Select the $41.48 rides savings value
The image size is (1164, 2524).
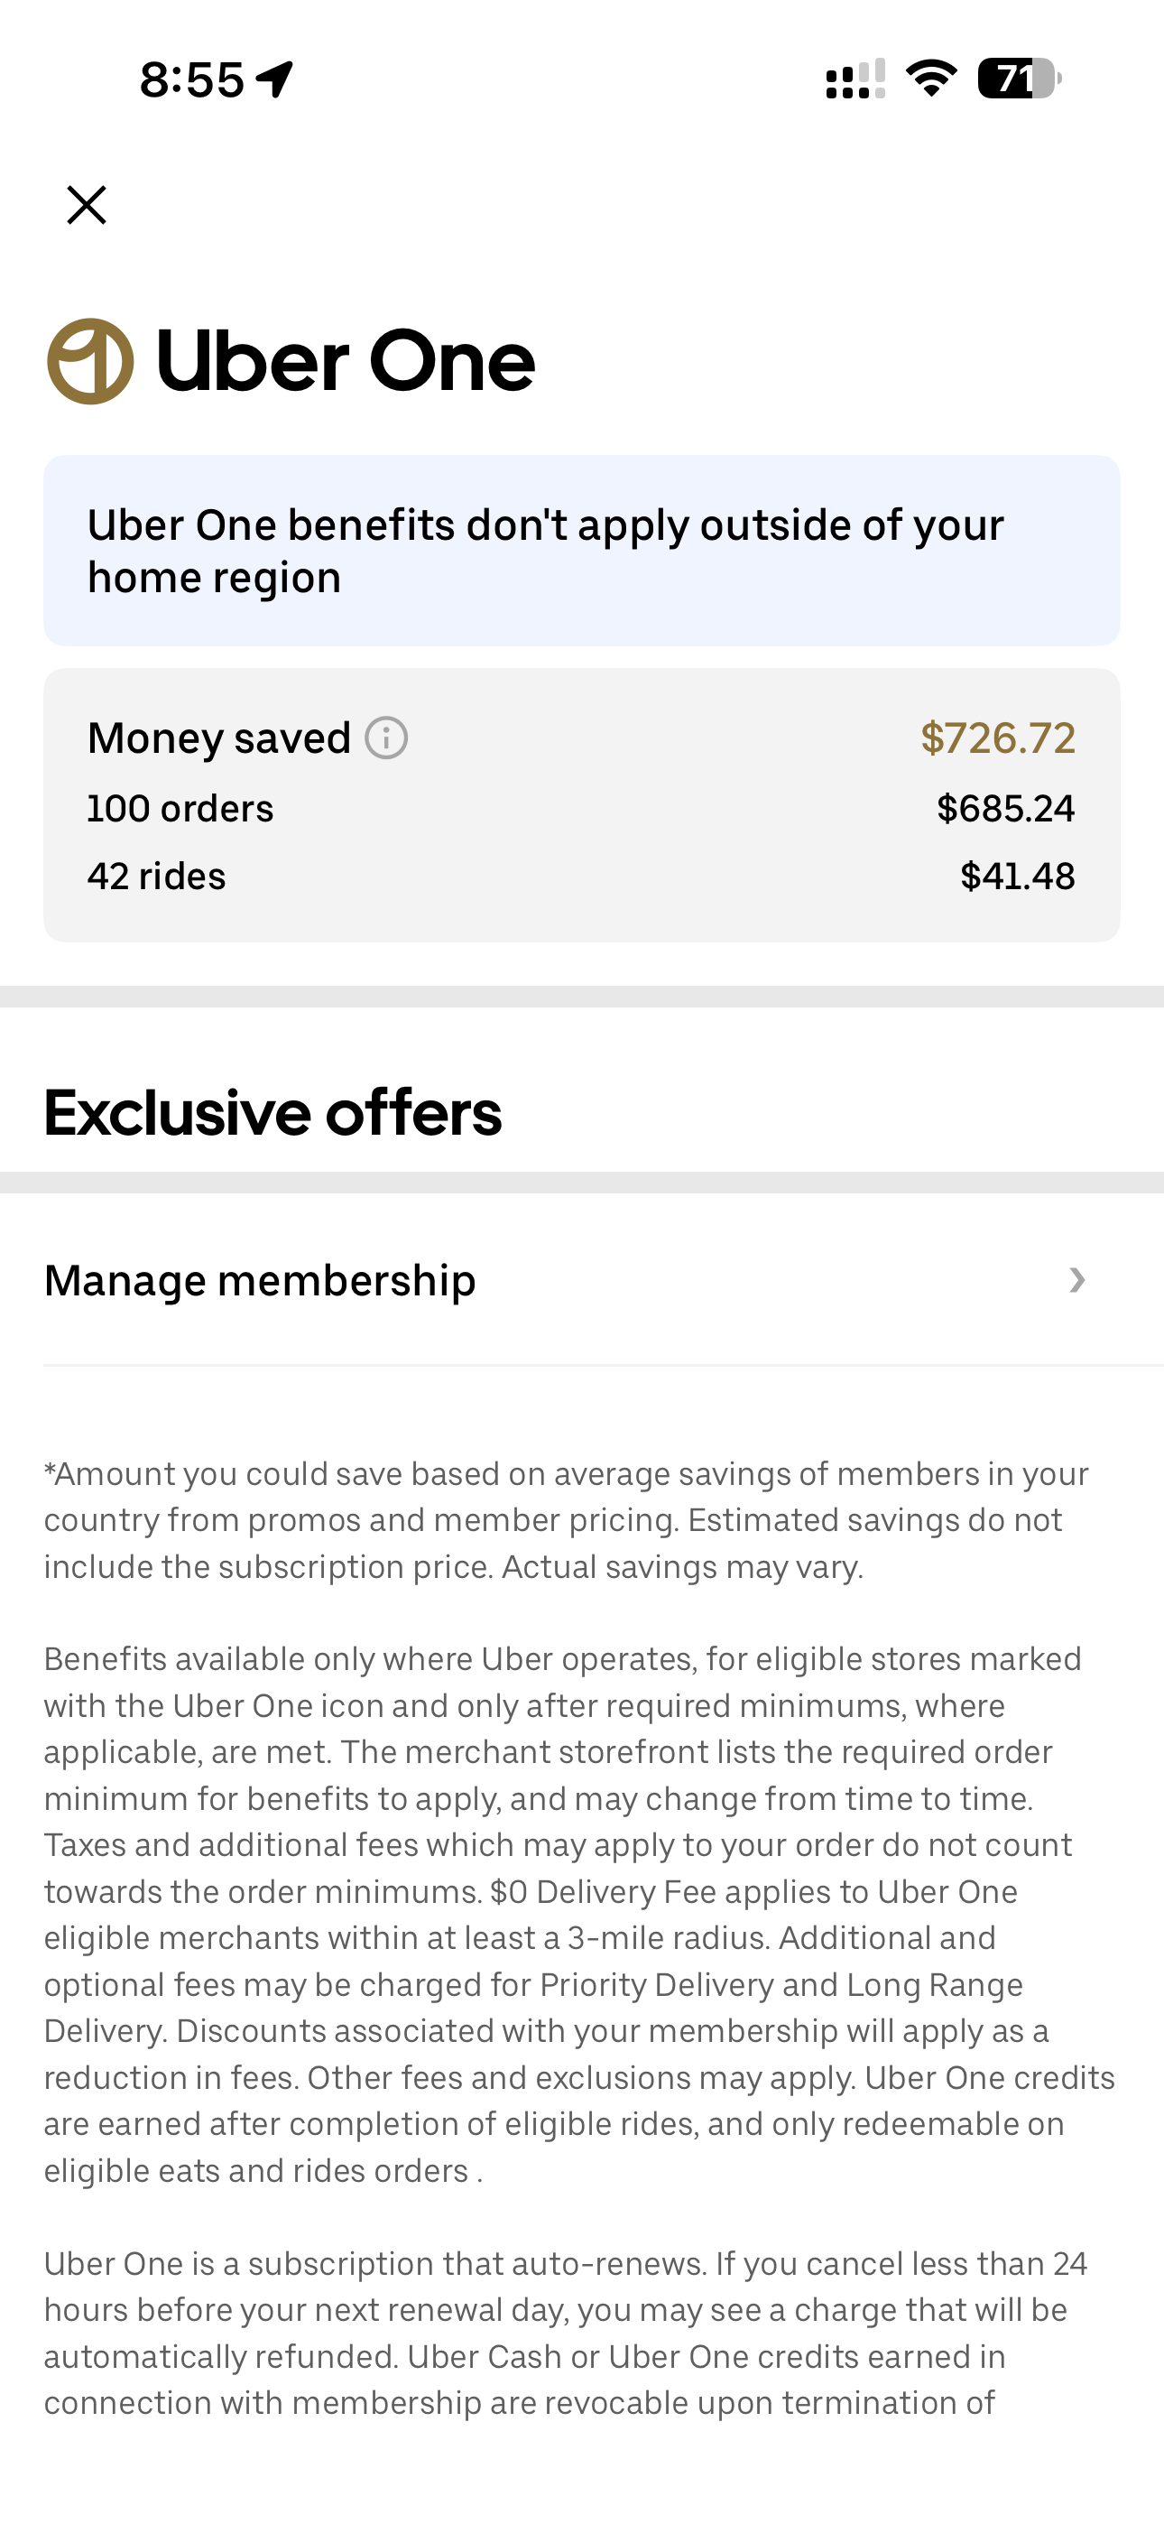tap(1017, 876)
